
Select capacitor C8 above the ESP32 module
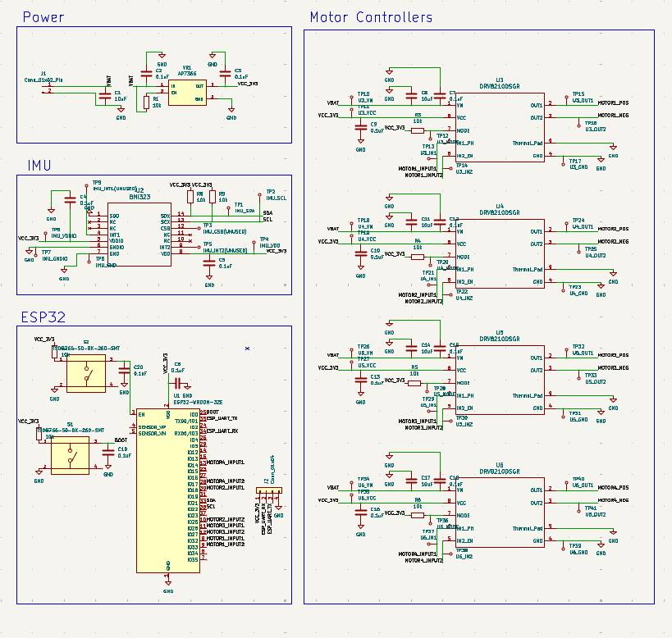(178, 383)
